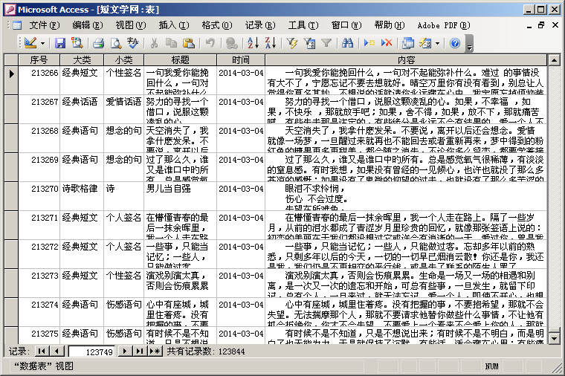Click the row selector for record 213270
The height and width of the screenshot is (376, 565).
pyautogui.click(x=11, y=196)
